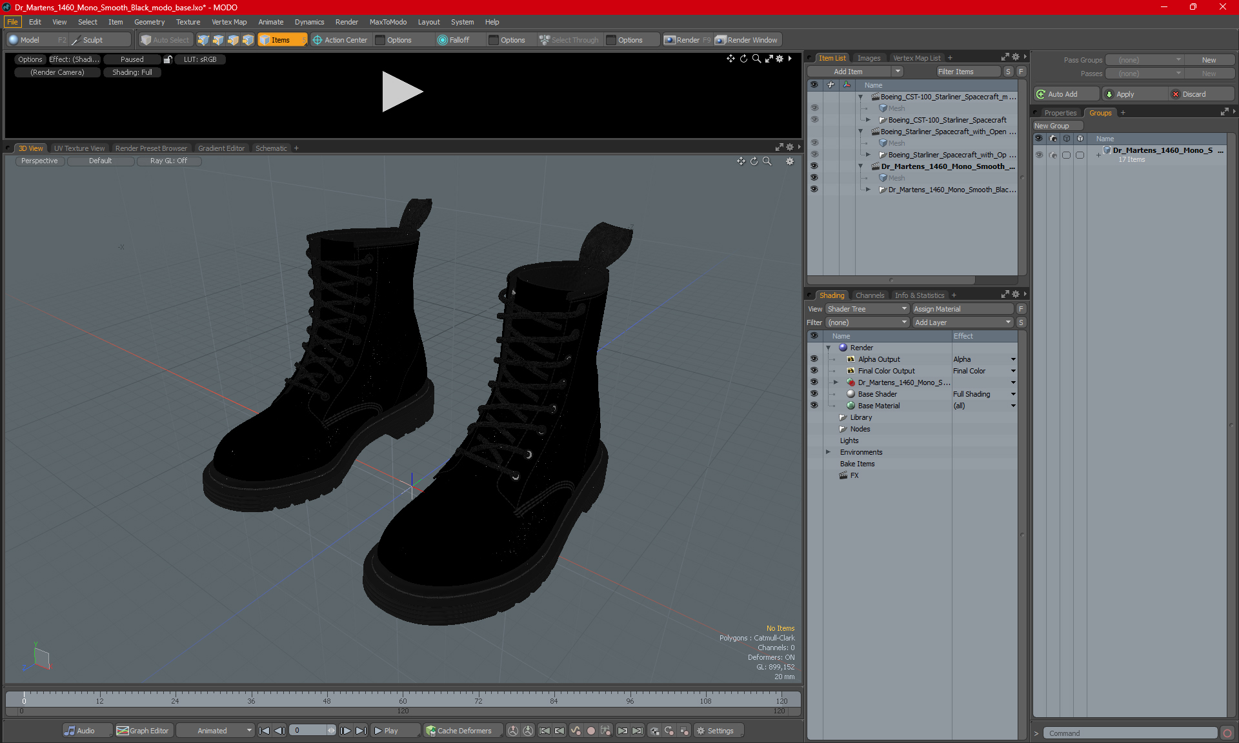
Task: Toggle visibility of Base Material layer
Action: click(814, 406)
